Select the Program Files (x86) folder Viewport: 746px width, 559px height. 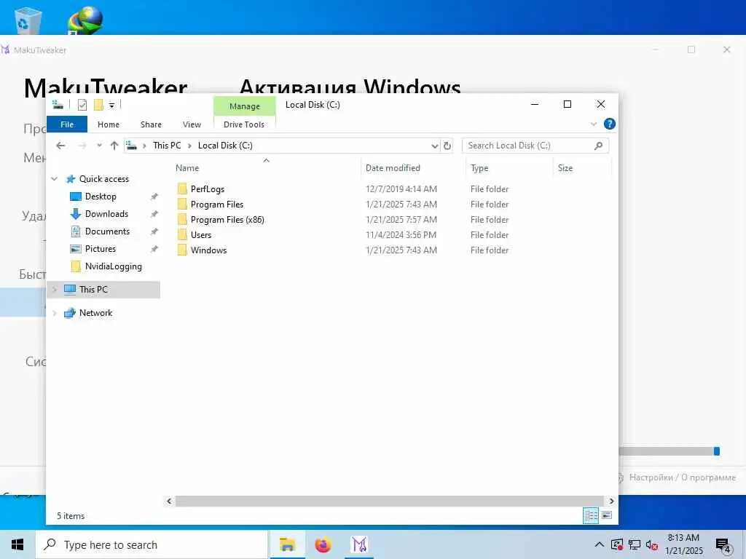[227, 220]
